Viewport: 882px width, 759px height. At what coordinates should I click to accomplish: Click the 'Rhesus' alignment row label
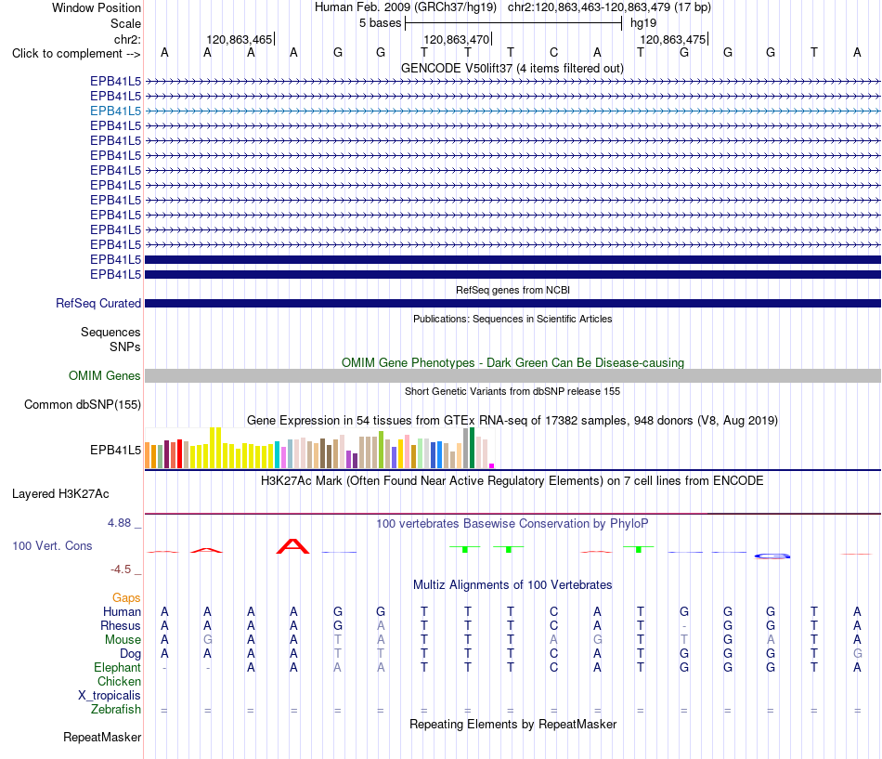pyautogui.click(x=121, y=625)
